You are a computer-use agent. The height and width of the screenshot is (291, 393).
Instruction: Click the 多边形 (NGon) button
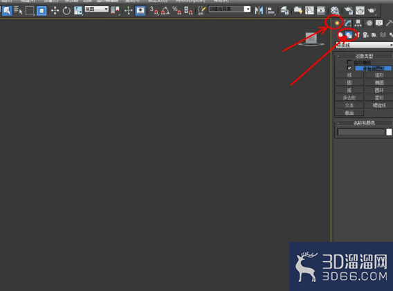[x=349, y=97]
